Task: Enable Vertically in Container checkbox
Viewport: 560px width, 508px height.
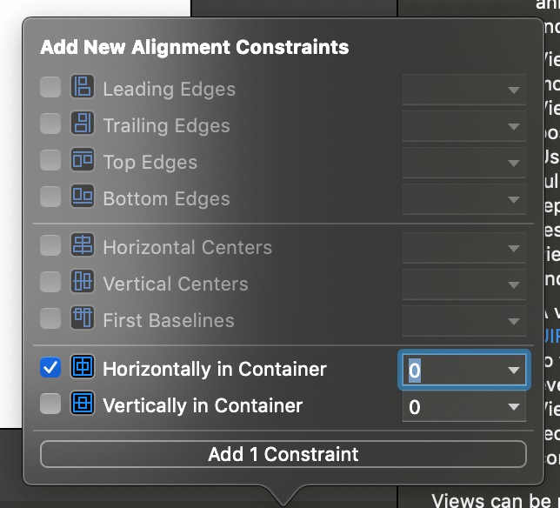Action: 50,404
